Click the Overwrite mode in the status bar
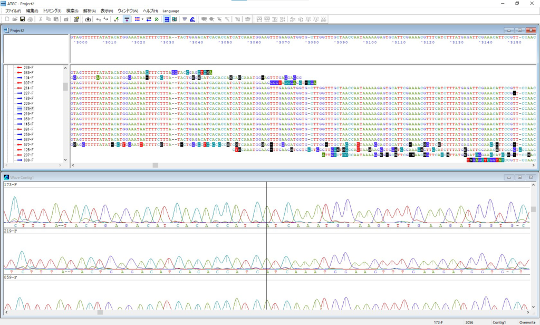The height and width of the screenshot is (325, 540). (x=527, y=322)
